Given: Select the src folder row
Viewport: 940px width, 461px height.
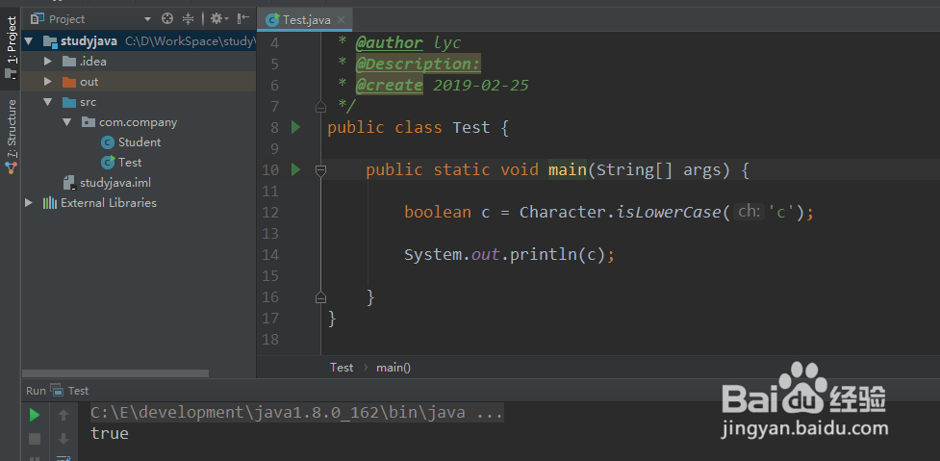Looking at the screenshot, I should click(x=140, y=102).
